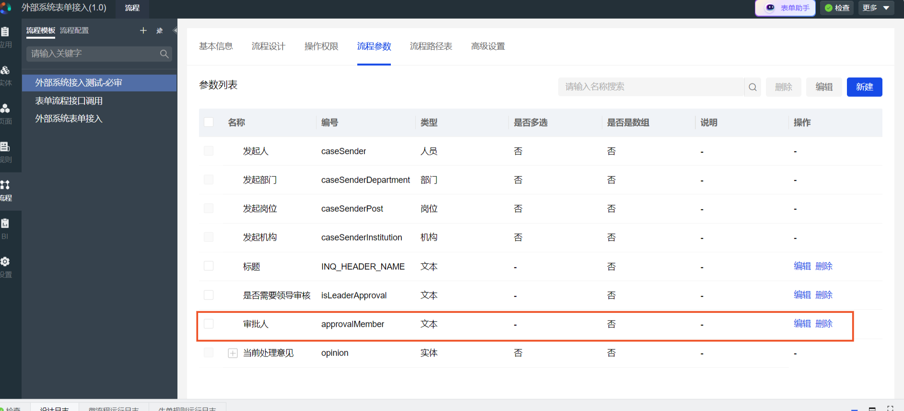Toggle the select-all checkbox in the table header
Image resolution: width=904 pixels, height=411 pixels.
click(209, 122)
